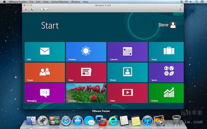Click the Windows 8 x64 window title
Image resolution: width=207 pixels, height=129 pixels.
tap(103, 5)
